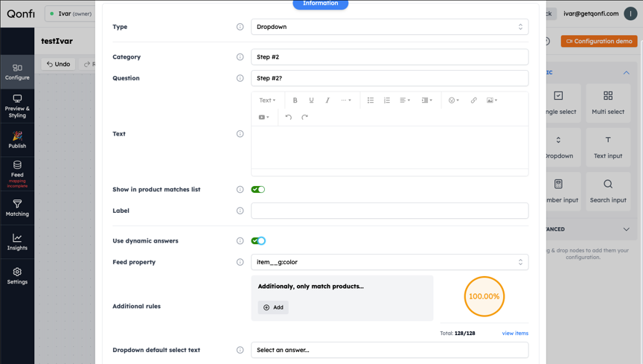Viewport: 643px width, 364px height.
Task: Click the editor redo arrow icon
Action: 304,117
